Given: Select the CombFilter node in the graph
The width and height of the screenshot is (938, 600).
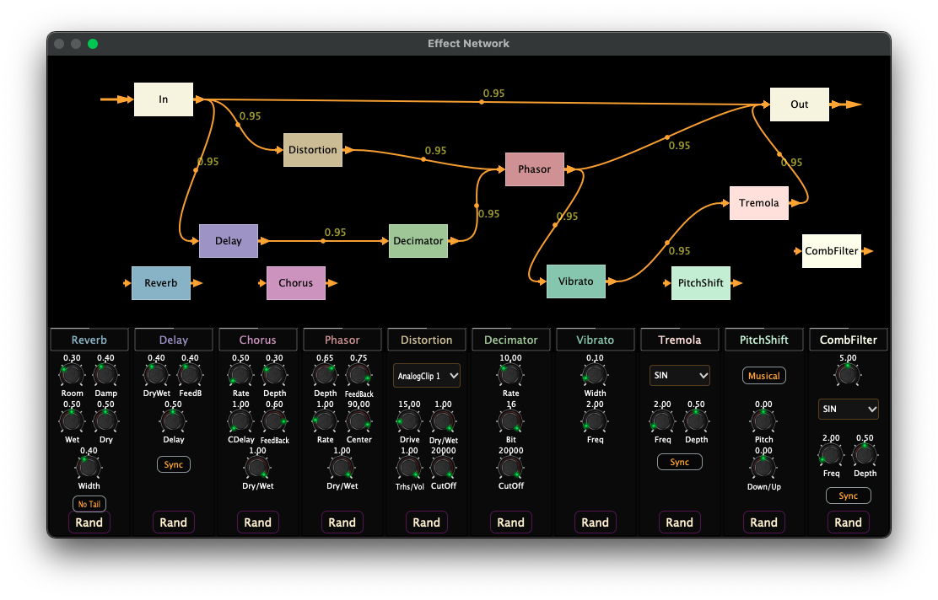Looking at the screenshot, I should pos(832,251).
